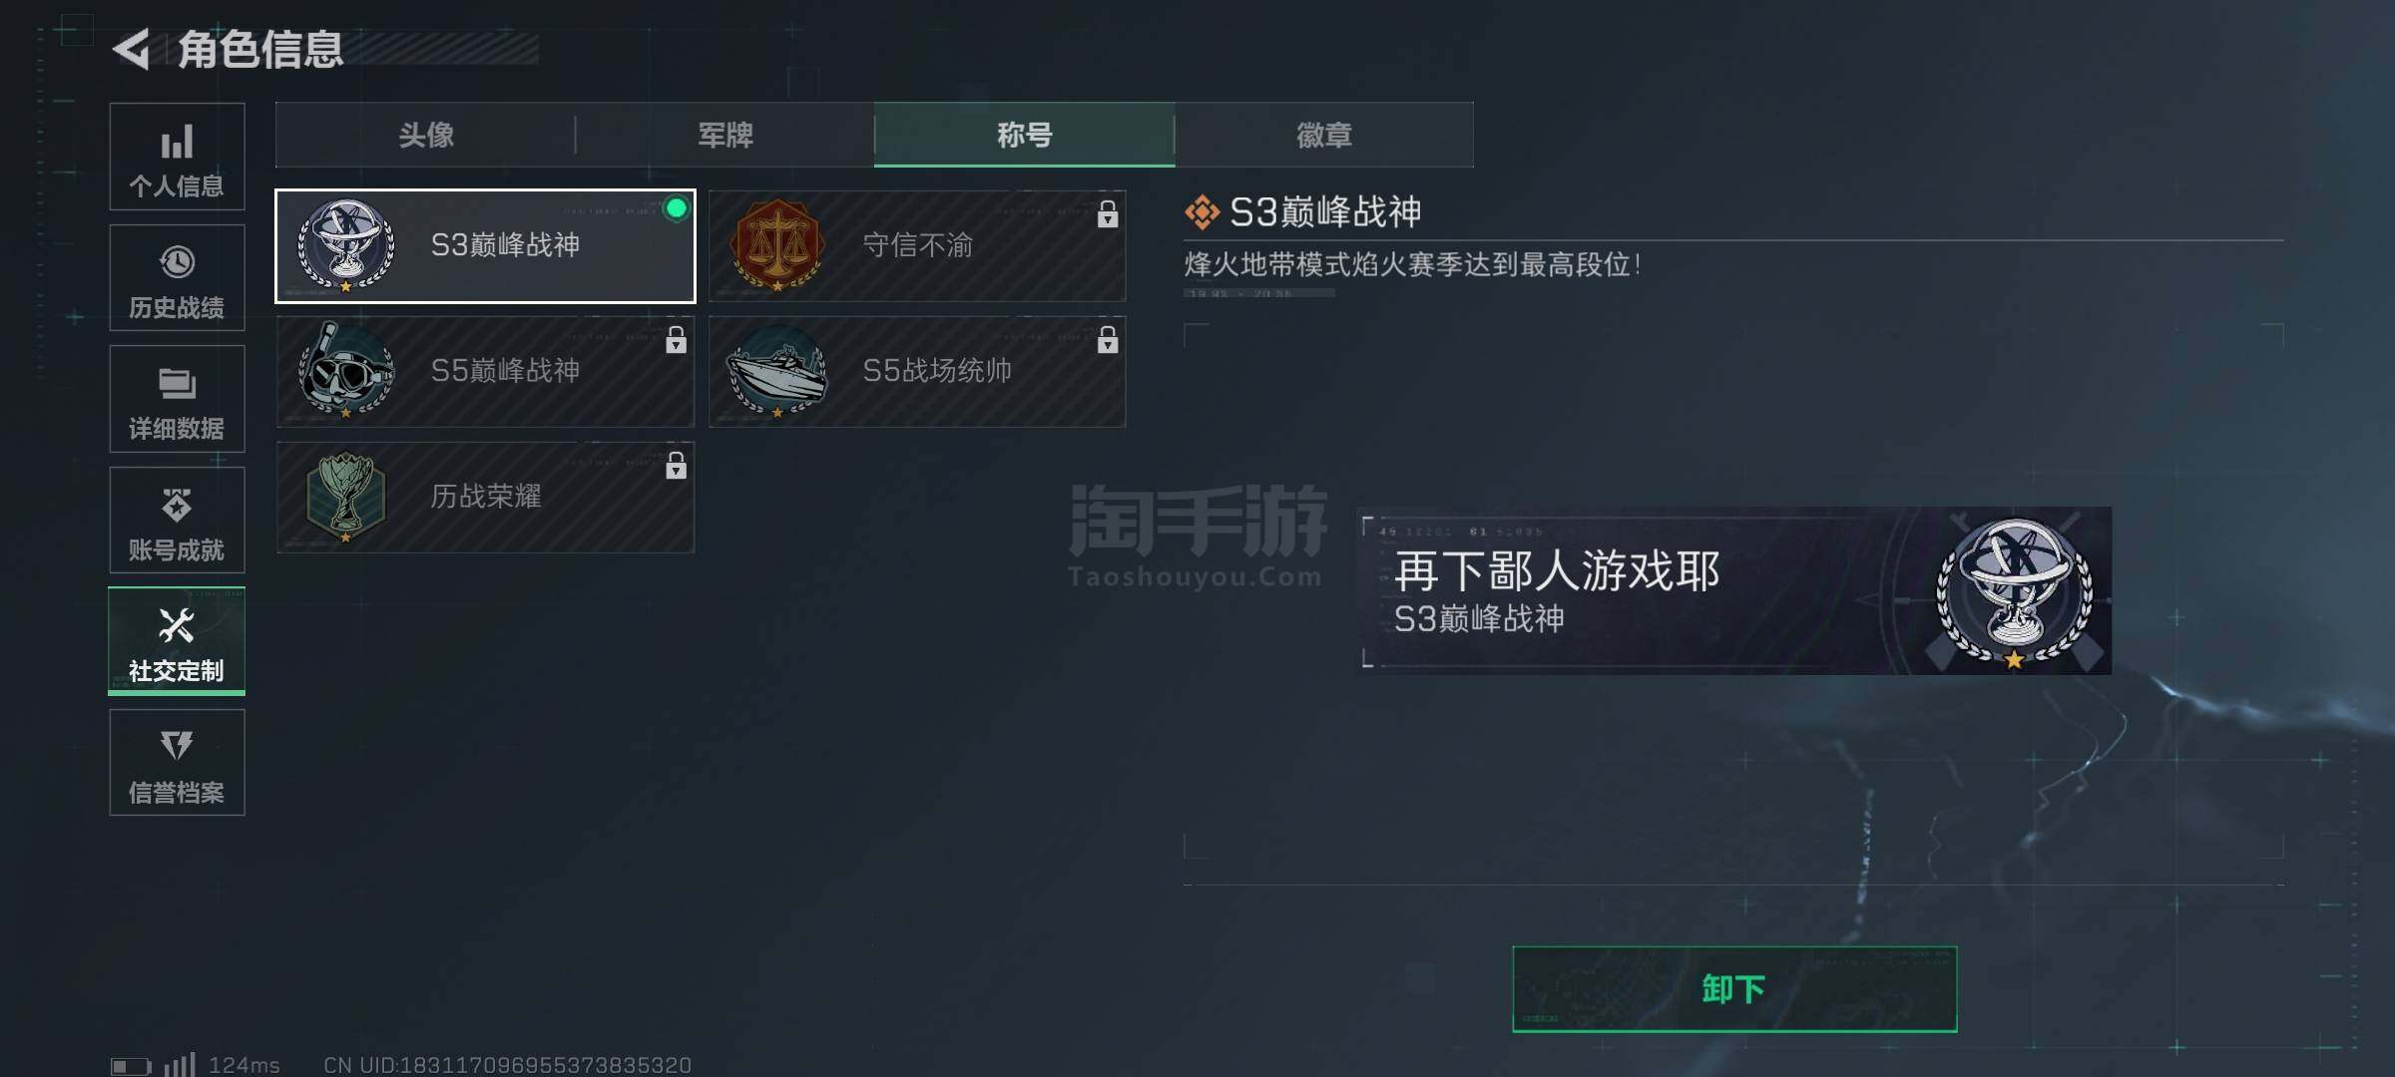Open 历史战绩 clock icon
Viewport: 2395px width, 1077px height.
click(177, 262)
